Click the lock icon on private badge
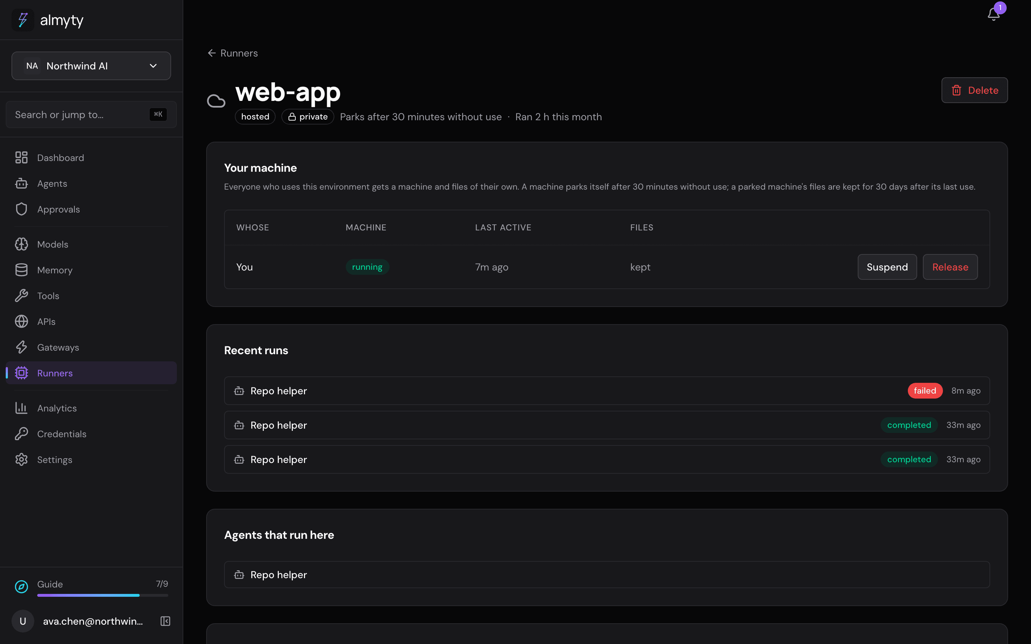Viewport: 1031px width, 644px height. (292, 117)
